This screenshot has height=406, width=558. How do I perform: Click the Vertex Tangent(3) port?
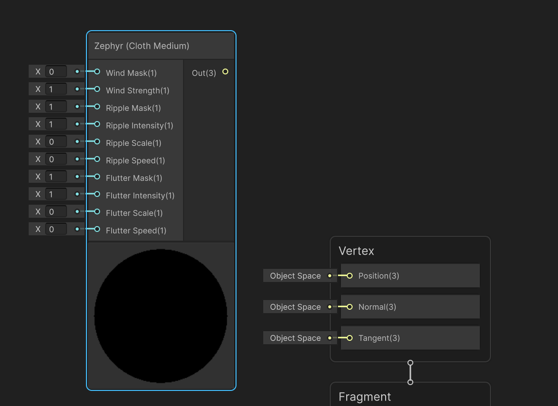point(349,338)
